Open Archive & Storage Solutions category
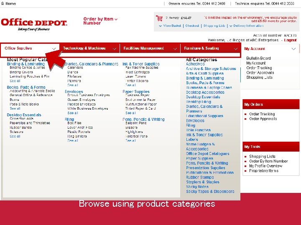Image resolution: width=301 pixels, height=225 pixels. tap(211, 68)
